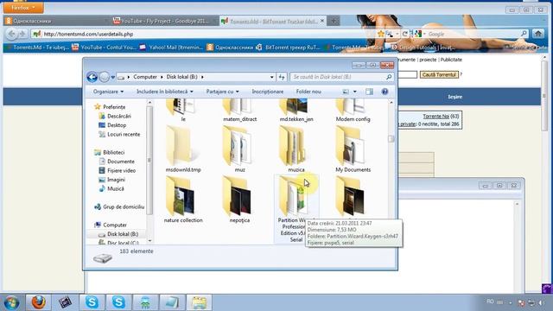Open a new Firefox tab
553x311 pixels.
pos(334,21)
